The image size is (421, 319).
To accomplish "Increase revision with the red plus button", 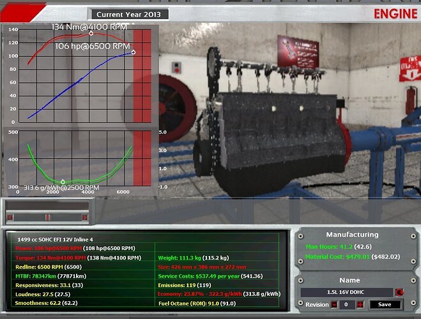I will [360, 304].
